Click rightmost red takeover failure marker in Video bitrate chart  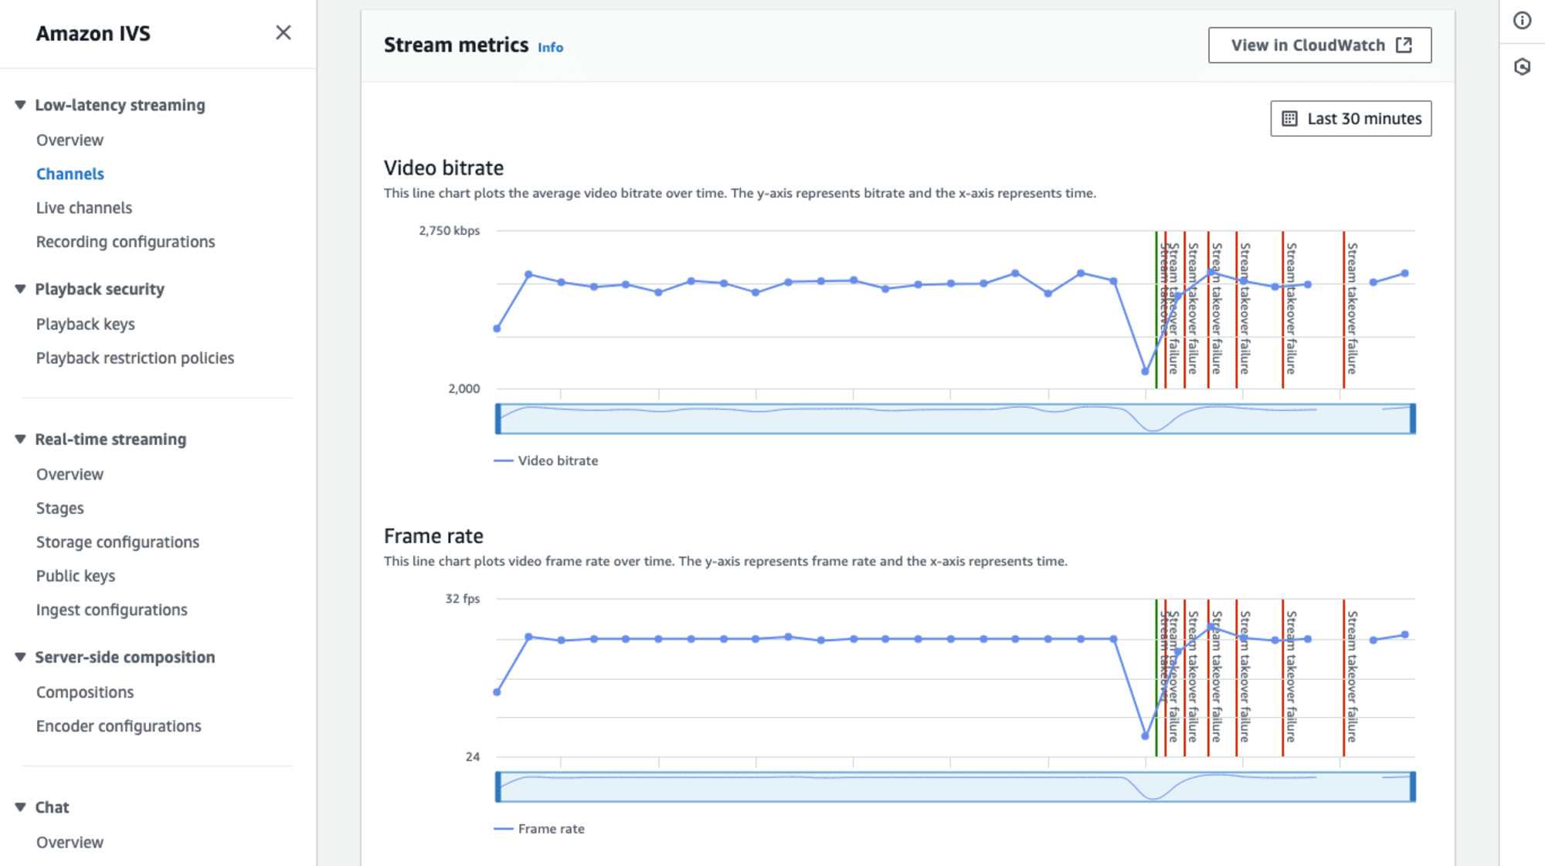pos(1344,310)
